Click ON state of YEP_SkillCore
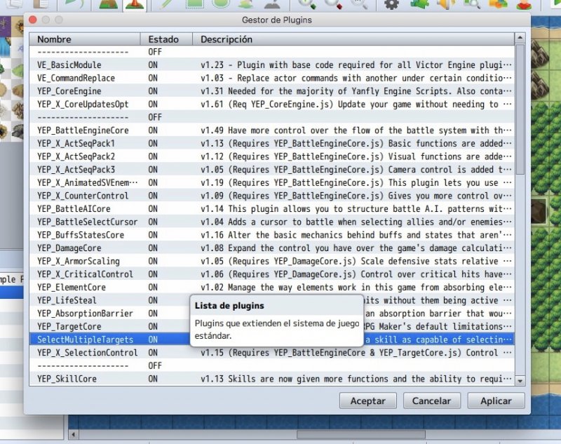 tap(153, 379)
